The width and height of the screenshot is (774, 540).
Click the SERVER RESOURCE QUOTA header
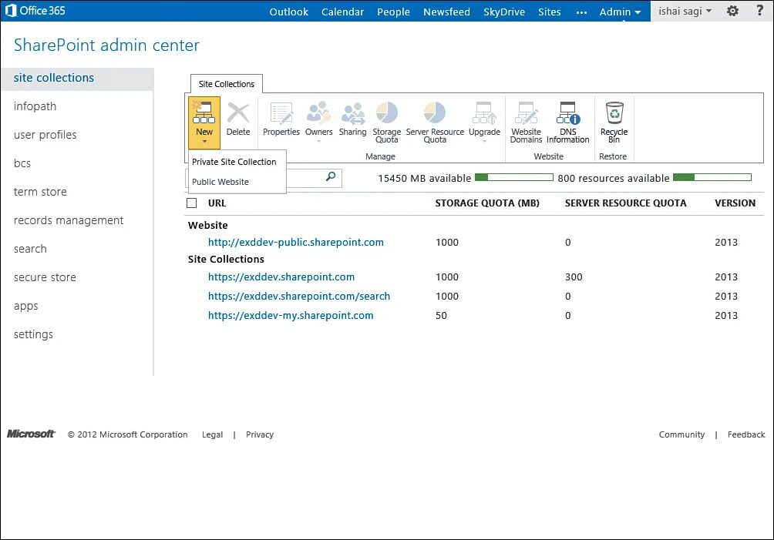tap(625, 203)
